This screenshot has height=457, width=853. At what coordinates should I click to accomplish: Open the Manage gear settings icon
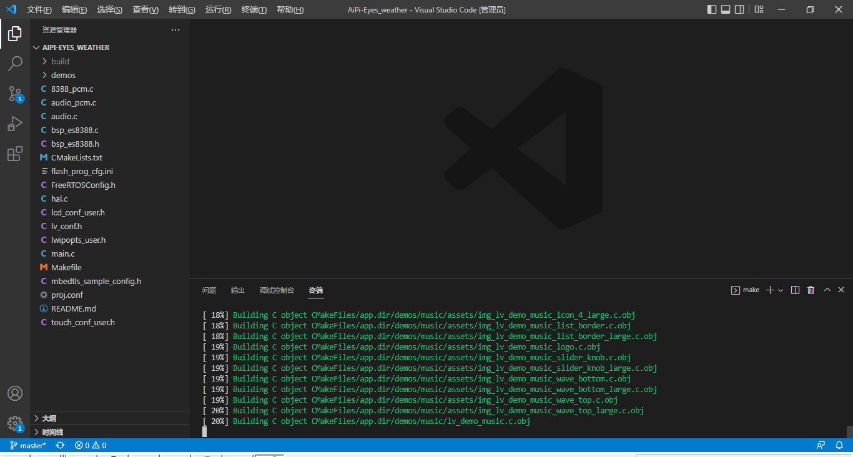click(15, 423)
